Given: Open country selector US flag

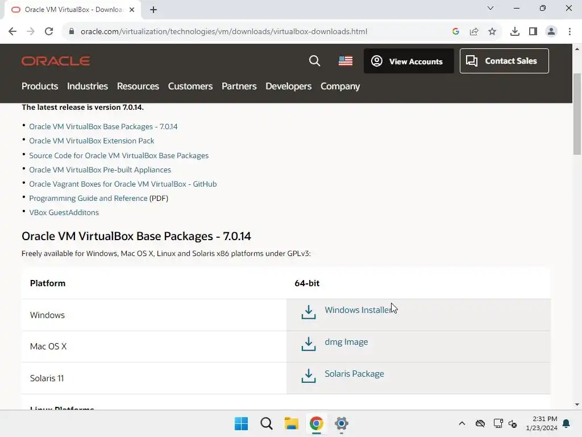Looking at the screenshot, I should pos(346,61).
